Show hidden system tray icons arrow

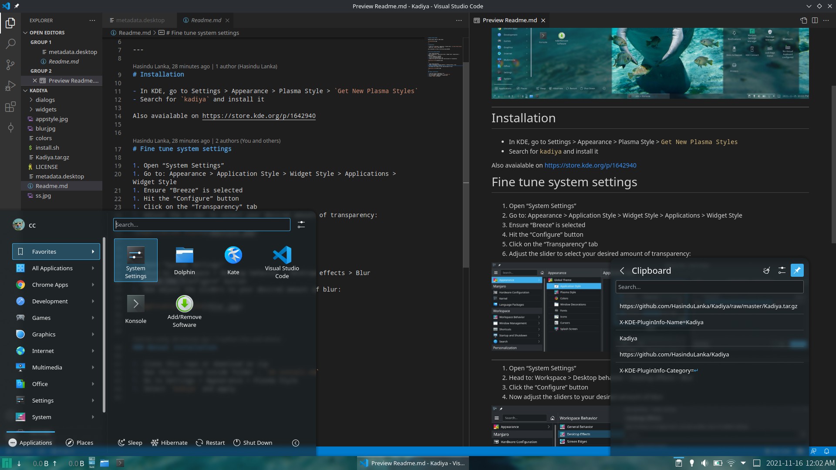(743, 463)
